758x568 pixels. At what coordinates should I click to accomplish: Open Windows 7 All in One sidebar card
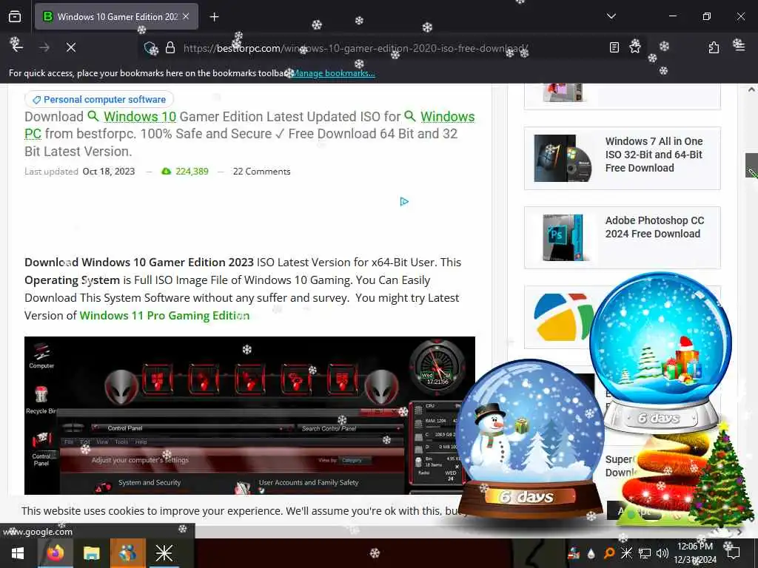[622, 158]
